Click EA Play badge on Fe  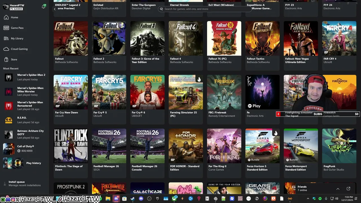tap(254, 106)
